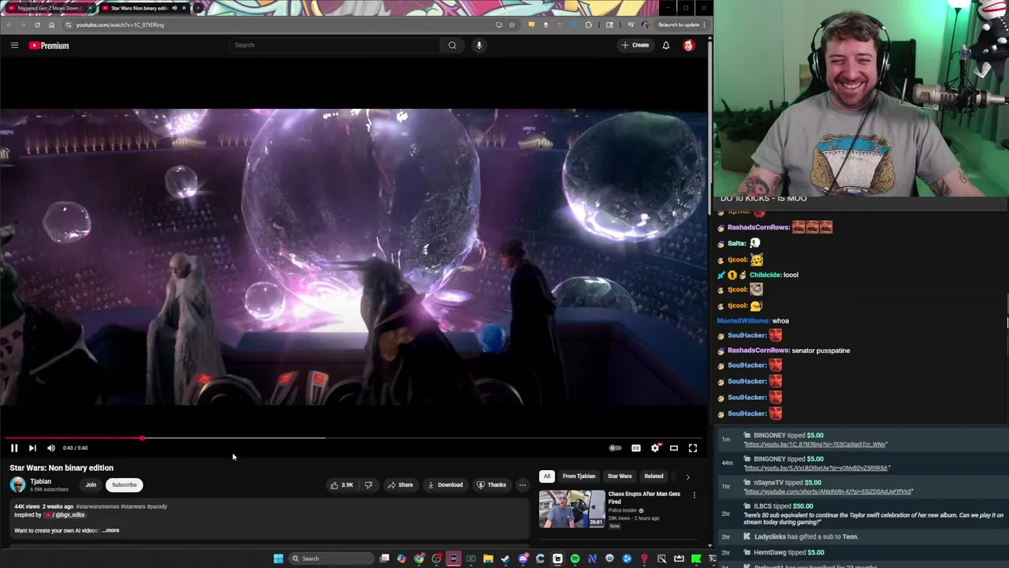Share the video
Screen dimensions: 1009x568
click(x=400, y=485)
